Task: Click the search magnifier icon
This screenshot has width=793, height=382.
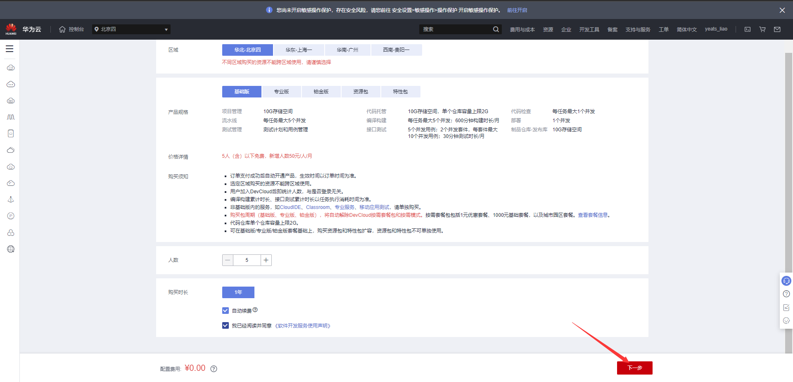Action: pos(496,29)
